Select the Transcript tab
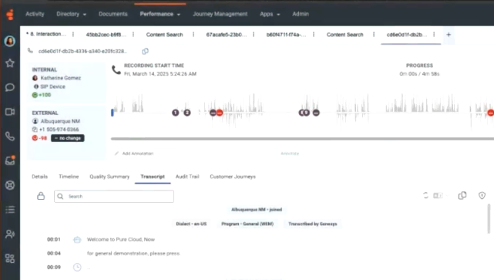Screen dimensions: 494x280 tap(153, 177)
